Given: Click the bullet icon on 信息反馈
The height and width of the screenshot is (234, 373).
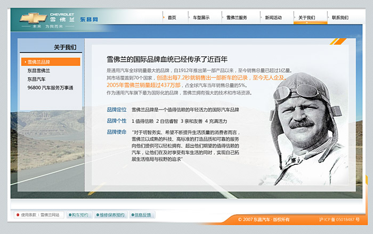Looking at the screenshot, I should 133,215.
